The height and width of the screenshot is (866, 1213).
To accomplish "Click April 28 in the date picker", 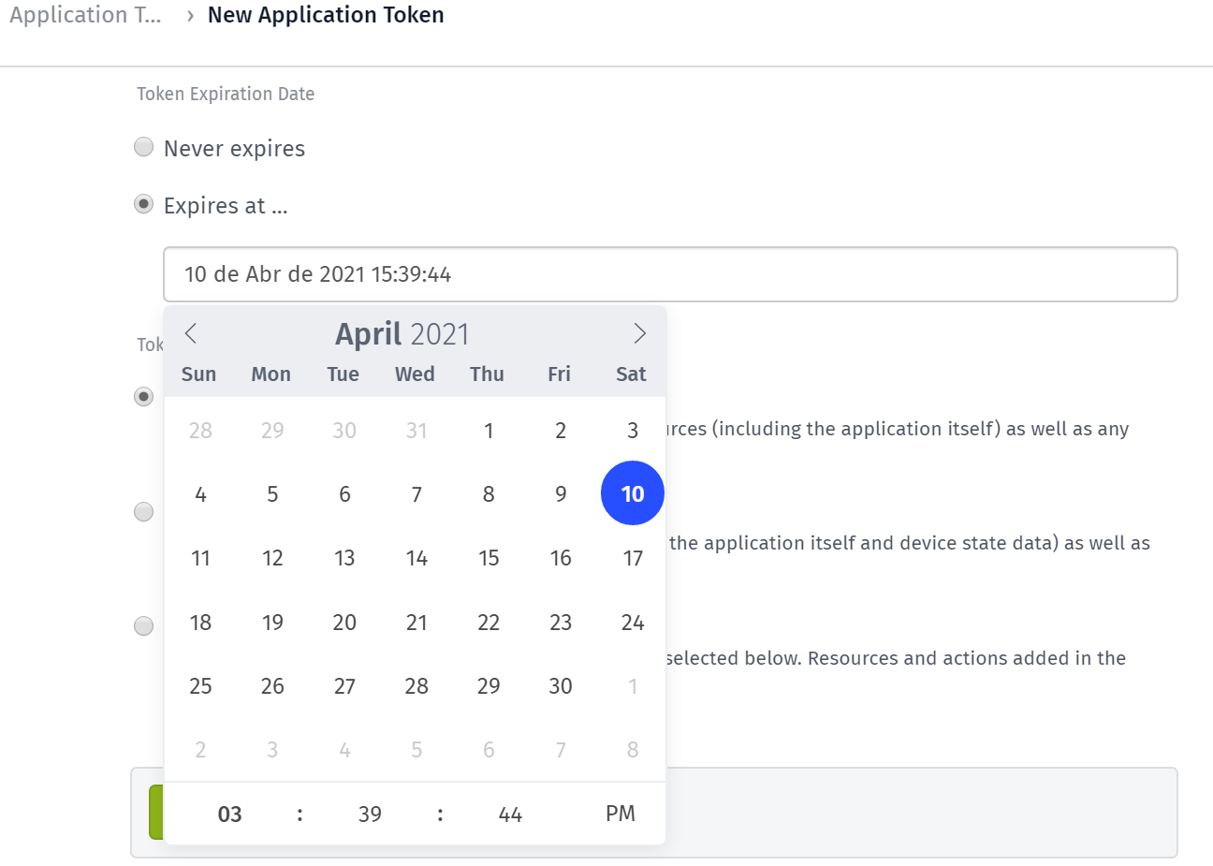I will point(417,686).
